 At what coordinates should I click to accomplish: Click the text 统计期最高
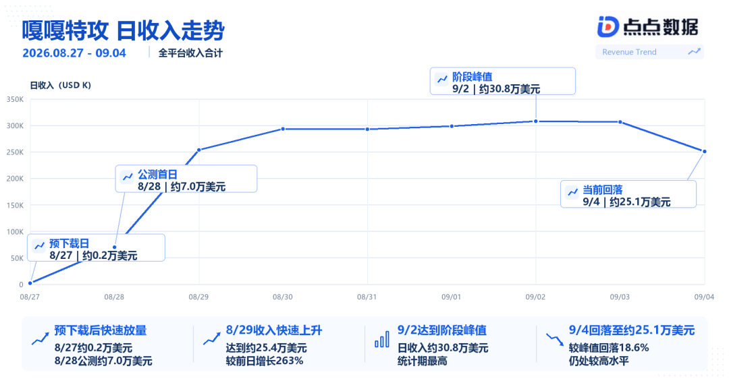pyautogui.click(x=422, y=361)
